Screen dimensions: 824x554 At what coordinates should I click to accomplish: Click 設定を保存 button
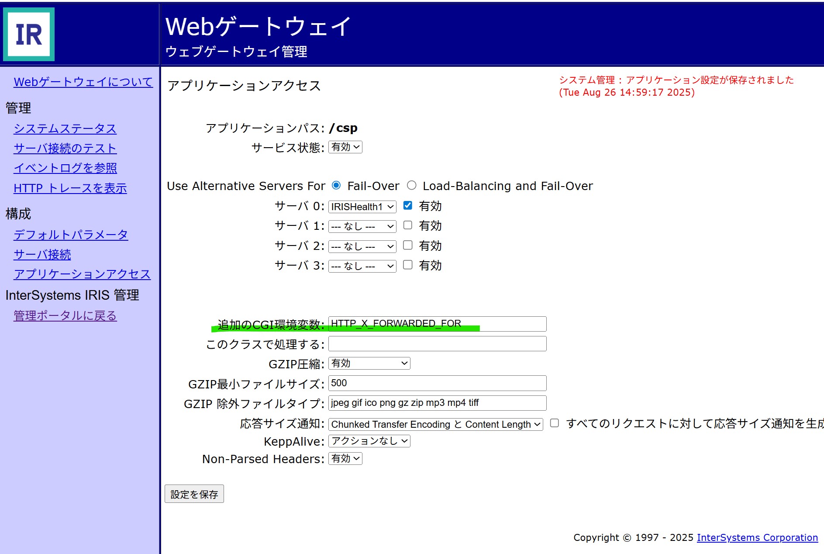(x=194, y=494)
